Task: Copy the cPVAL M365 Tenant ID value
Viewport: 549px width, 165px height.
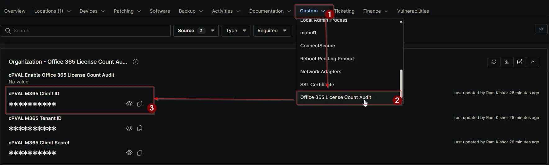Action: 140,128
